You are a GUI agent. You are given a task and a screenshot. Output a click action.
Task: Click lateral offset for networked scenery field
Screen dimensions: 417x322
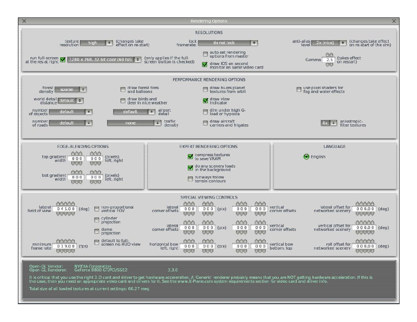(x=365, y=209)
